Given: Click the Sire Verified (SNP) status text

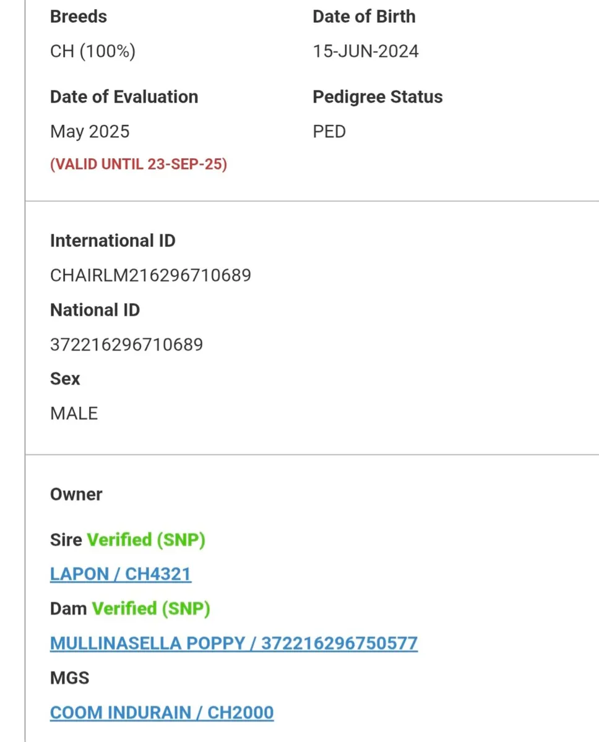Looking at the screenshot, I should pyautogui.click(x=146, y=540).
